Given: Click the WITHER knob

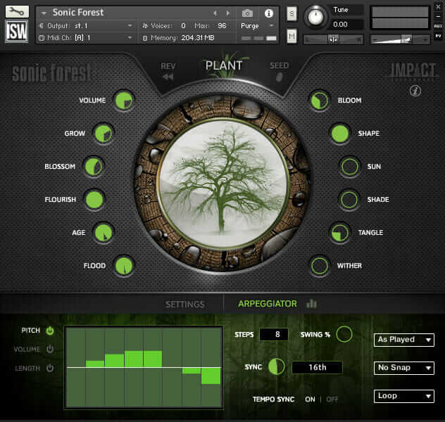Looking at the screenshot, I should click(x=319, y=266).
